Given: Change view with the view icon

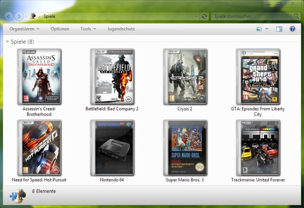Looking at the screenshot, I should tap(259, 29).
